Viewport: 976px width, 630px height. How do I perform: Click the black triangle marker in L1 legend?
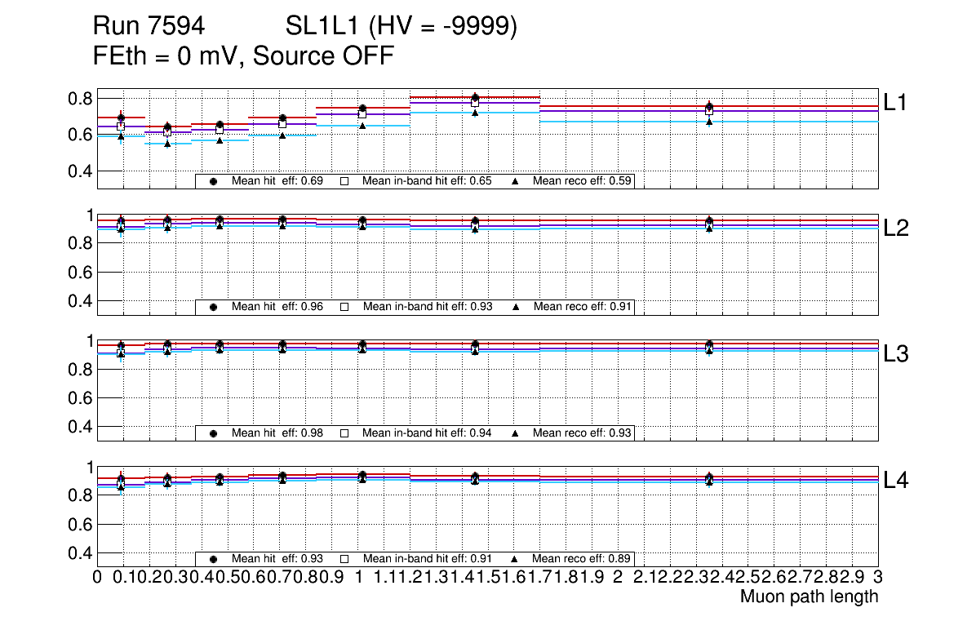(x=516, y=181)
